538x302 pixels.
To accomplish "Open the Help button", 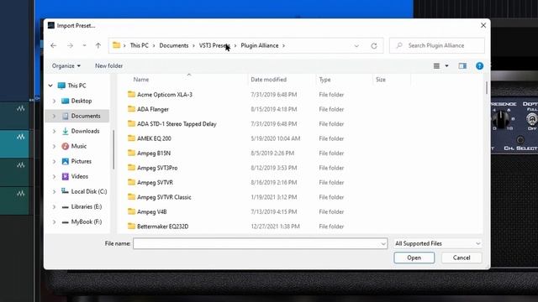I will (x=479, y=66).
